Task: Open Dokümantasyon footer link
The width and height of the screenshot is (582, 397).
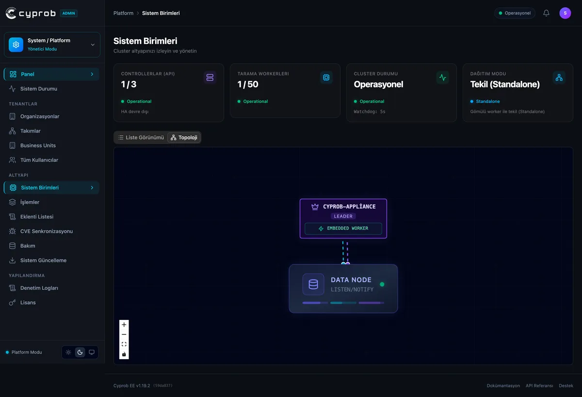Action: click(x=503, y=386)
